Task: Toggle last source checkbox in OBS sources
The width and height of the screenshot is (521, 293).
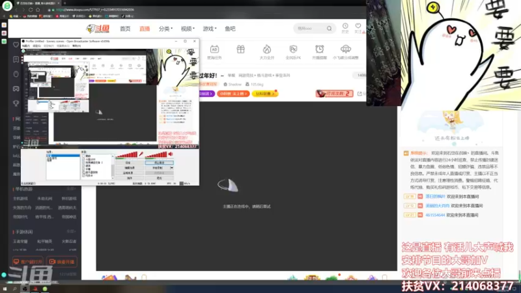Action: tap(84, 175)
